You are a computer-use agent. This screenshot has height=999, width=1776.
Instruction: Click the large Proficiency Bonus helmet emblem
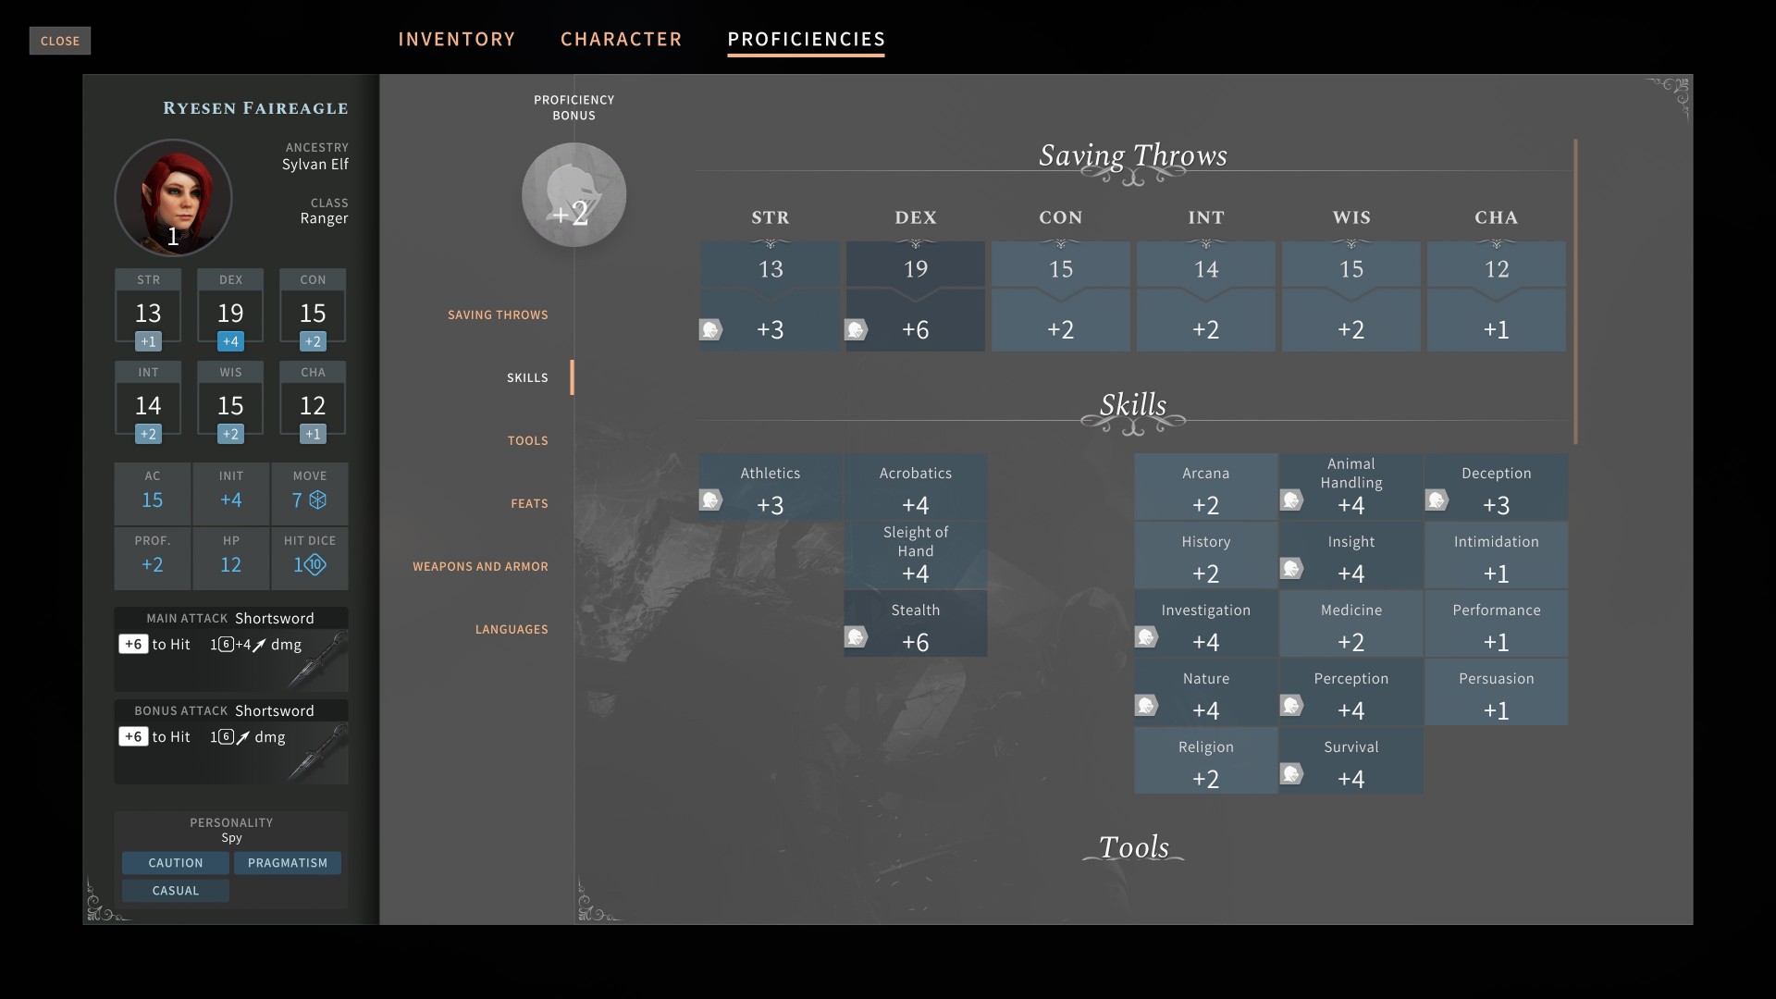[573, 195]
